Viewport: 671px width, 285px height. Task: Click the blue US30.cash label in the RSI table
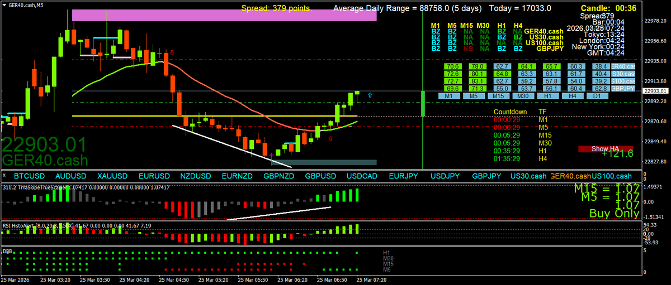623,74
